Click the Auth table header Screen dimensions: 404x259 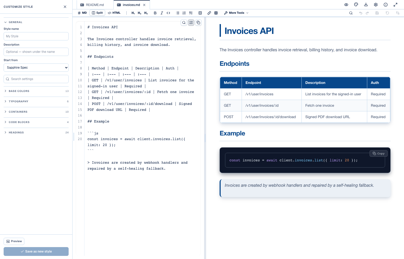coord(378,83)
